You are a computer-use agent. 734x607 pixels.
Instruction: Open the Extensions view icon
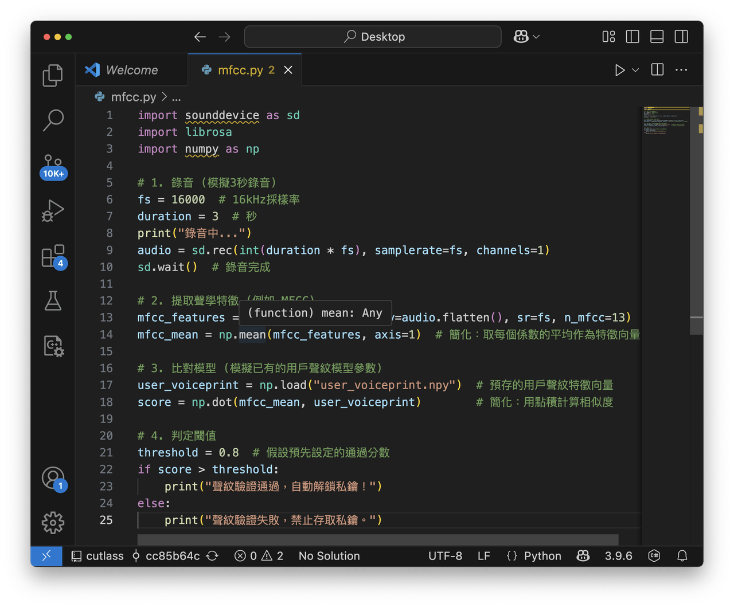point(53,256)
